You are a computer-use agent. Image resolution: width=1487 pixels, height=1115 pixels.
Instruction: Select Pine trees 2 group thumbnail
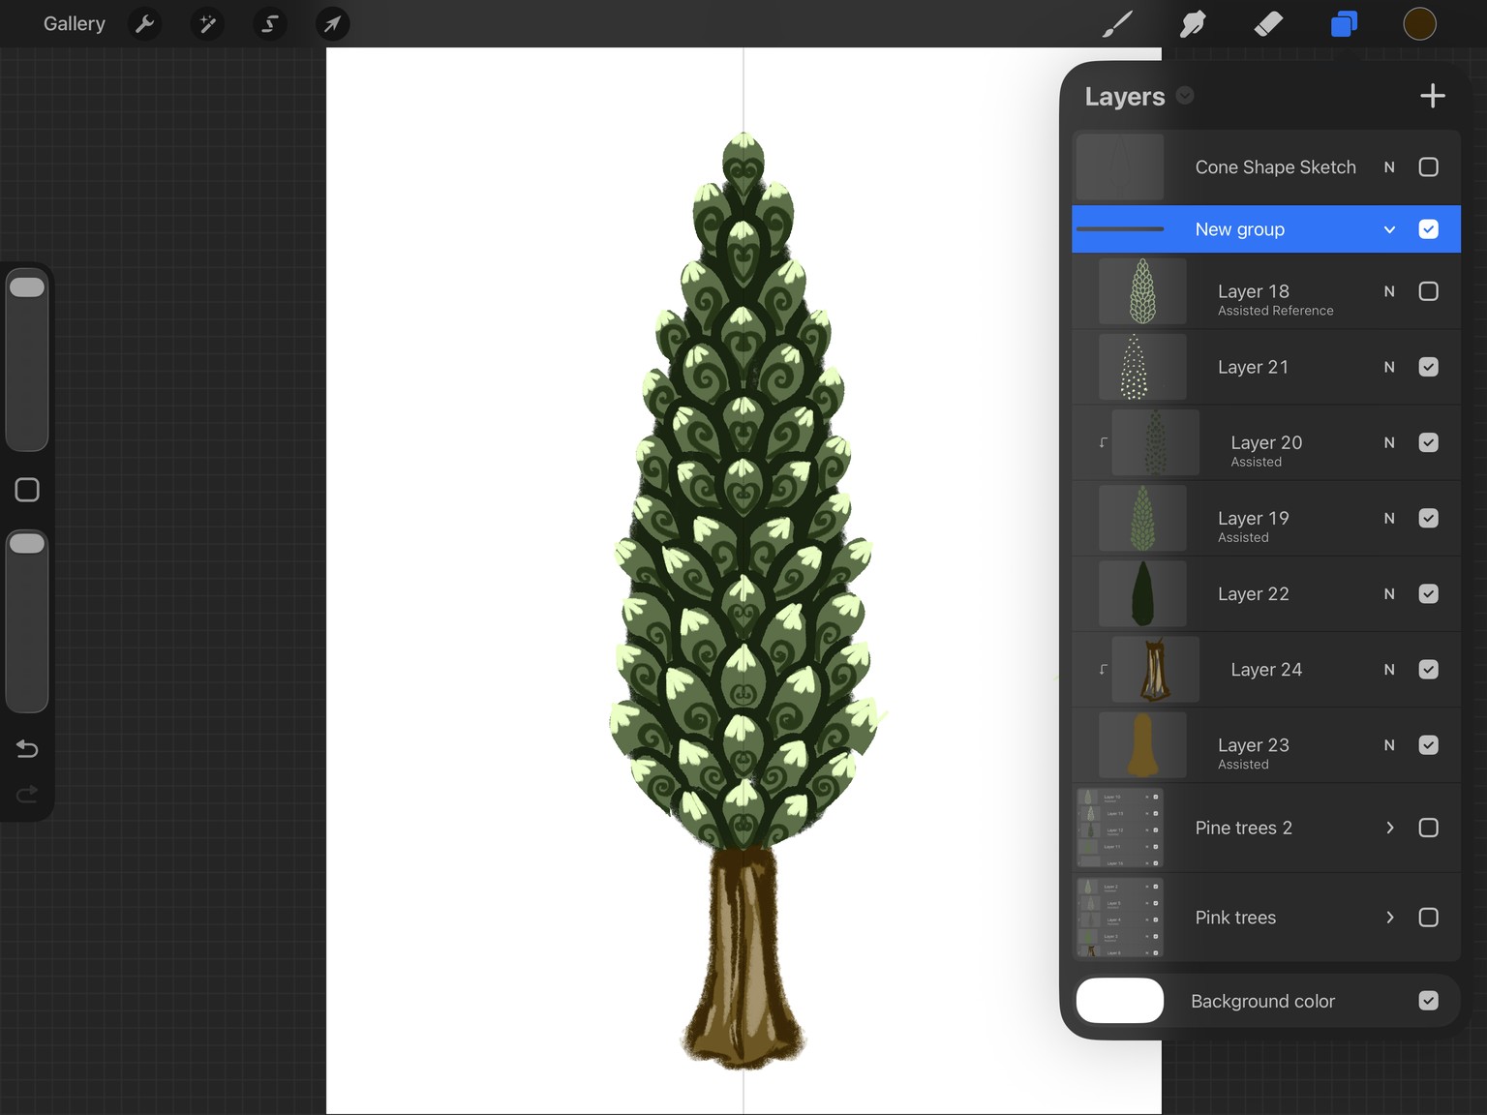point(1120,828)
